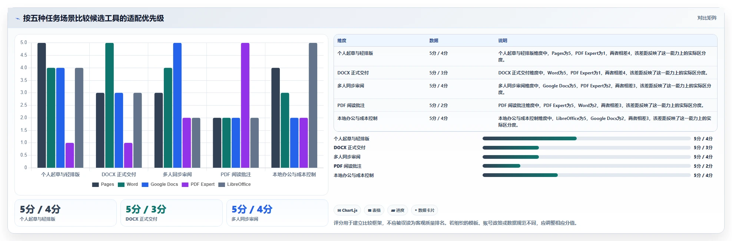This screenshot has height=241, width=732.
Task: Click the PDF 阅读批注 x-axis label
Action: coord(236,174)
